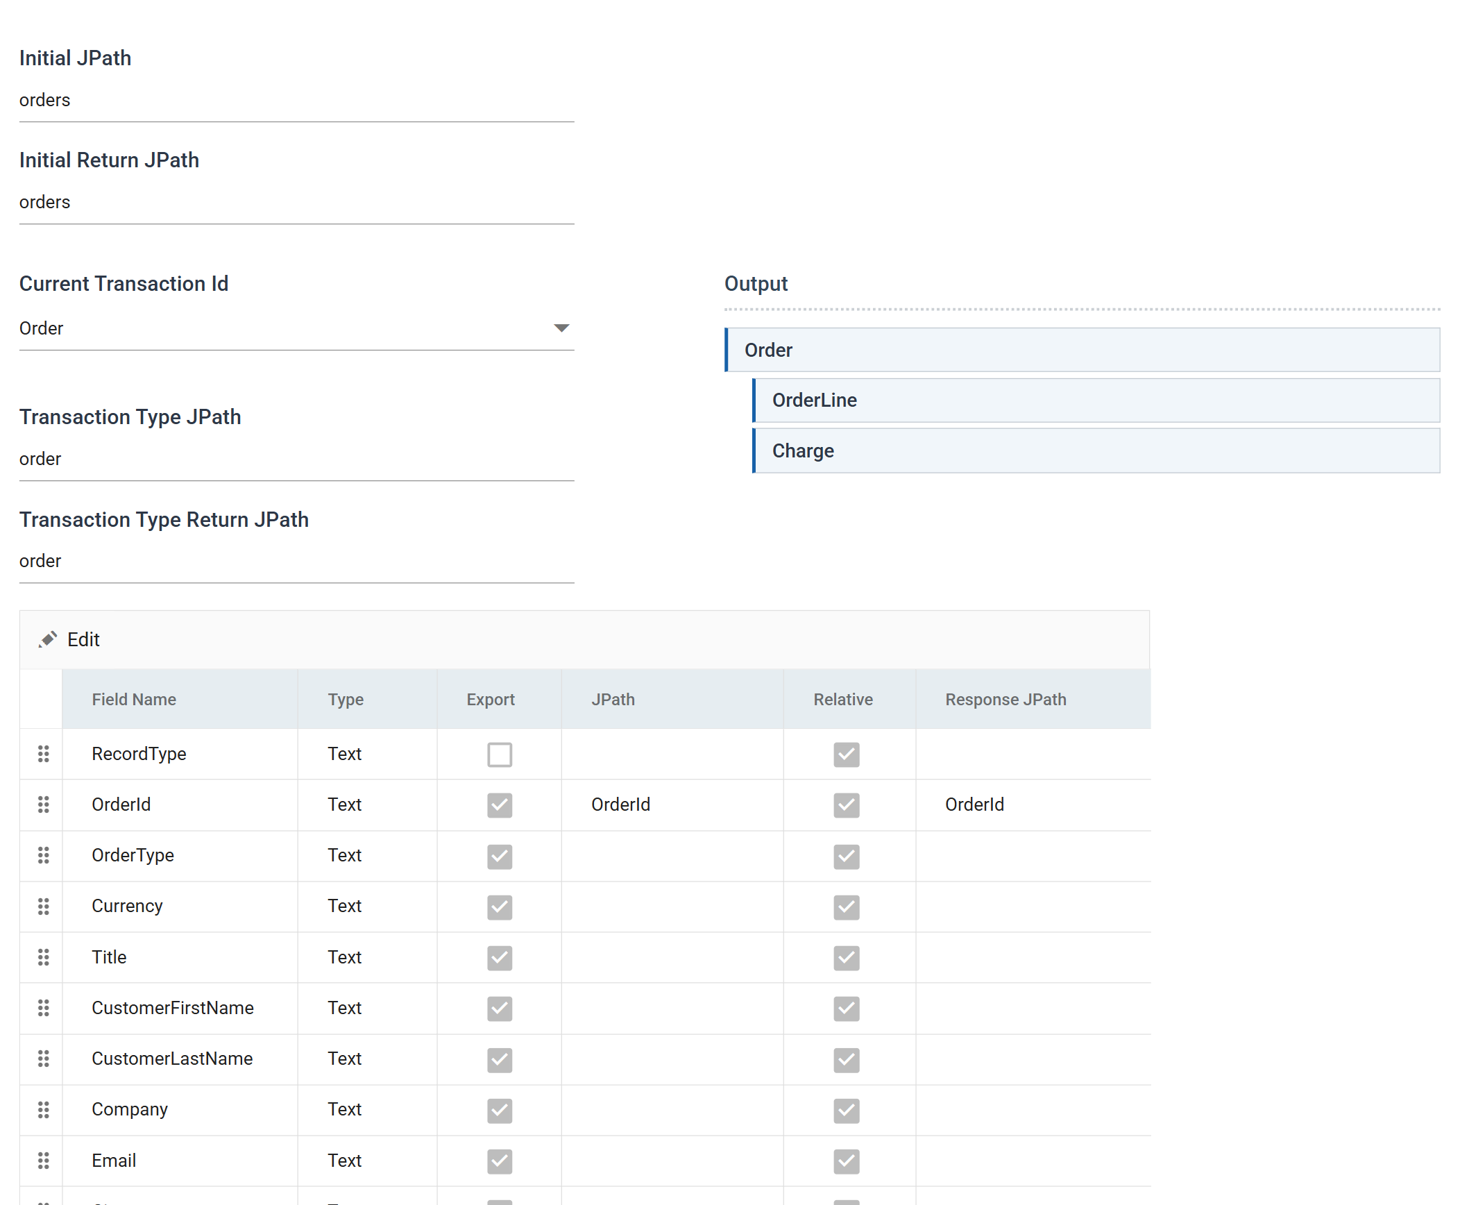Grab the drag handle for Email row
The image size is (1460, 1205).
(43, 1161)
